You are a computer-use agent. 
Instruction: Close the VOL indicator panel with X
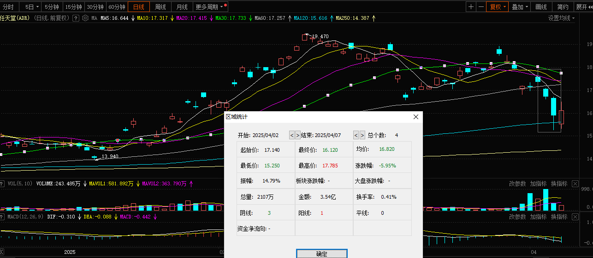575,183
